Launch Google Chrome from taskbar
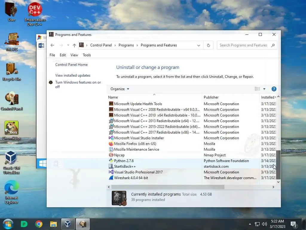This screenshot has width=306, height=230. click(39, 224)
